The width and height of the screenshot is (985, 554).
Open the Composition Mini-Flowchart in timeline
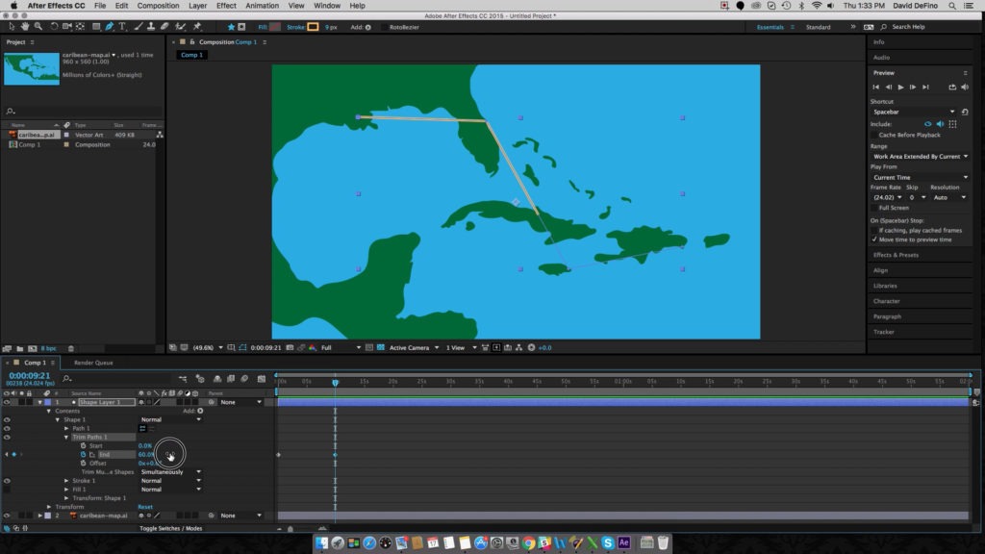(183, 379)
